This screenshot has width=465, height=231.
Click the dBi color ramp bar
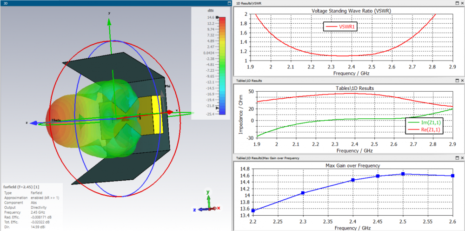tap(222, 65)
